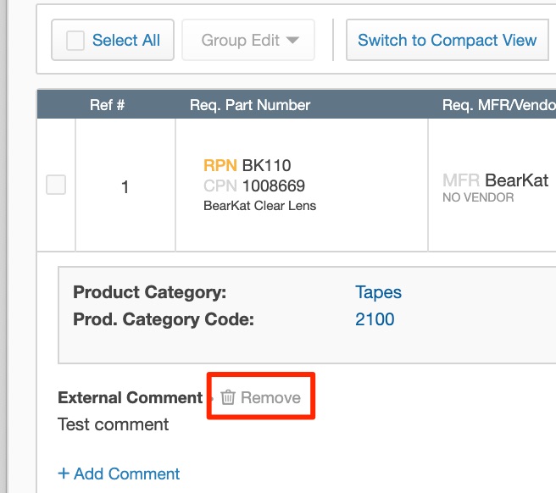Follow the 2100 category code link
Screen dimensions: 556x493
(x=375, y=319)
